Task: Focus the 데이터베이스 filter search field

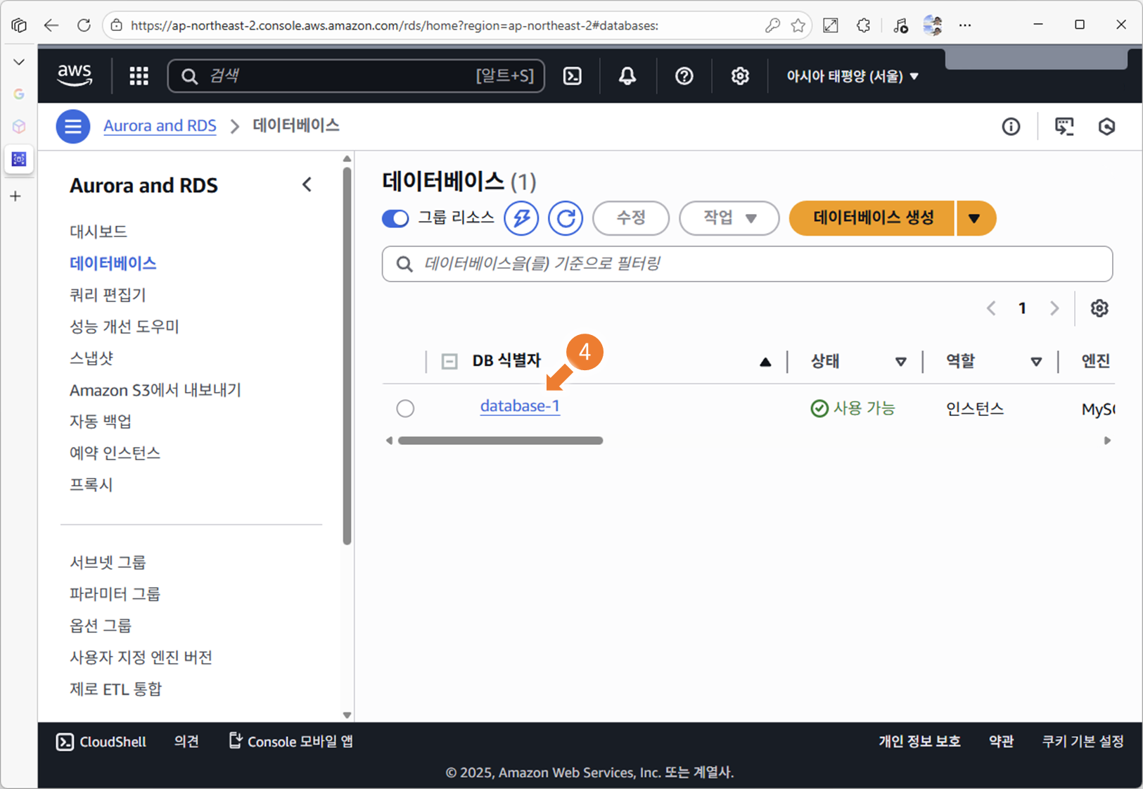Action: (x=747, y=264)
